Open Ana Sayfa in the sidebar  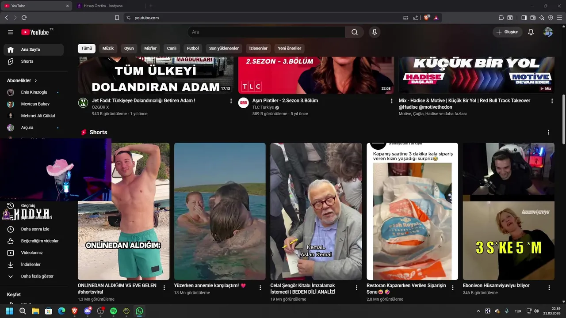click(x=34, y=49)
